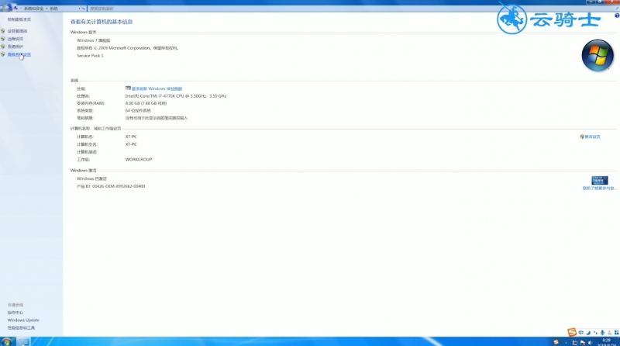
Task: Click 更改设置 (Change settings) link
Action: pyautogui.click(x=592, y=137)
